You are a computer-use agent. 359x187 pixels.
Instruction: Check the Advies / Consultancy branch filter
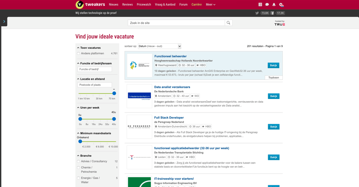78,161
